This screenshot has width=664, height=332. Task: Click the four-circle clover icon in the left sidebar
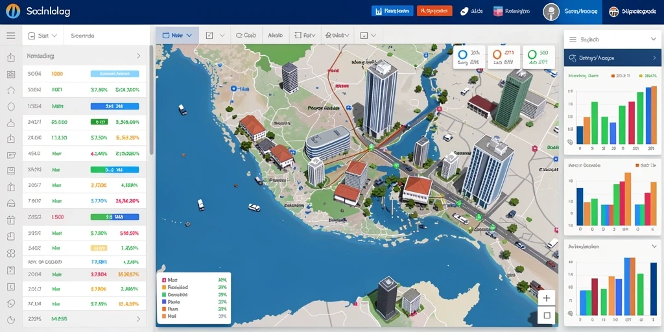12,254
